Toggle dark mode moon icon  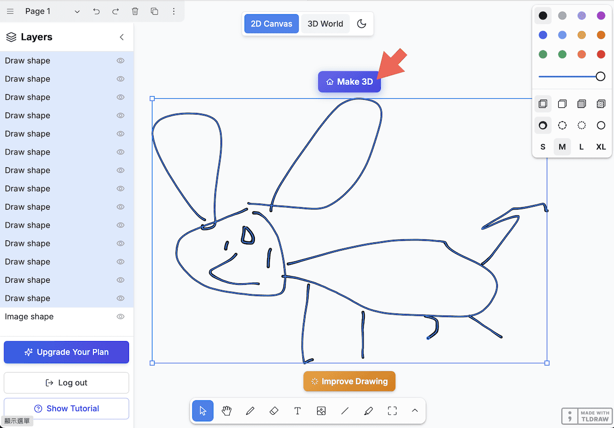tap(362, 24)
